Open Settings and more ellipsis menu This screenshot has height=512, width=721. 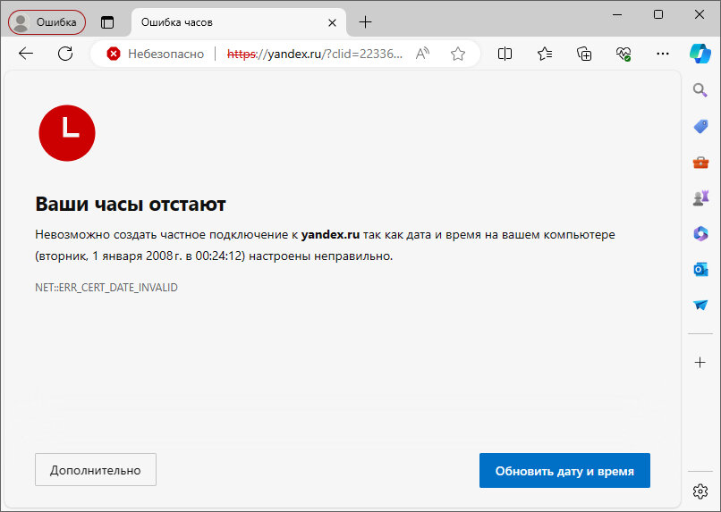(x=663, y=54)
